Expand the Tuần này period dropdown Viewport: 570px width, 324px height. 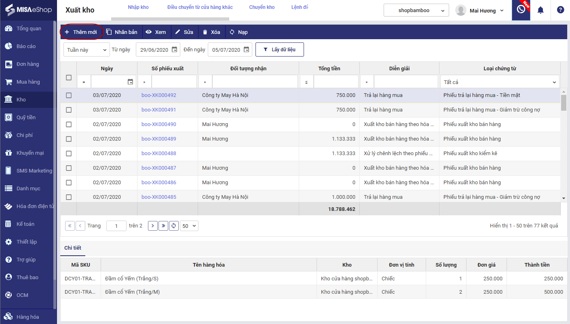[87, 50]
